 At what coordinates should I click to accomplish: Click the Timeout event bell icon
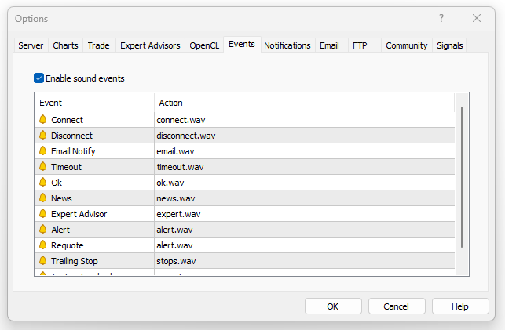click(43, 167)
